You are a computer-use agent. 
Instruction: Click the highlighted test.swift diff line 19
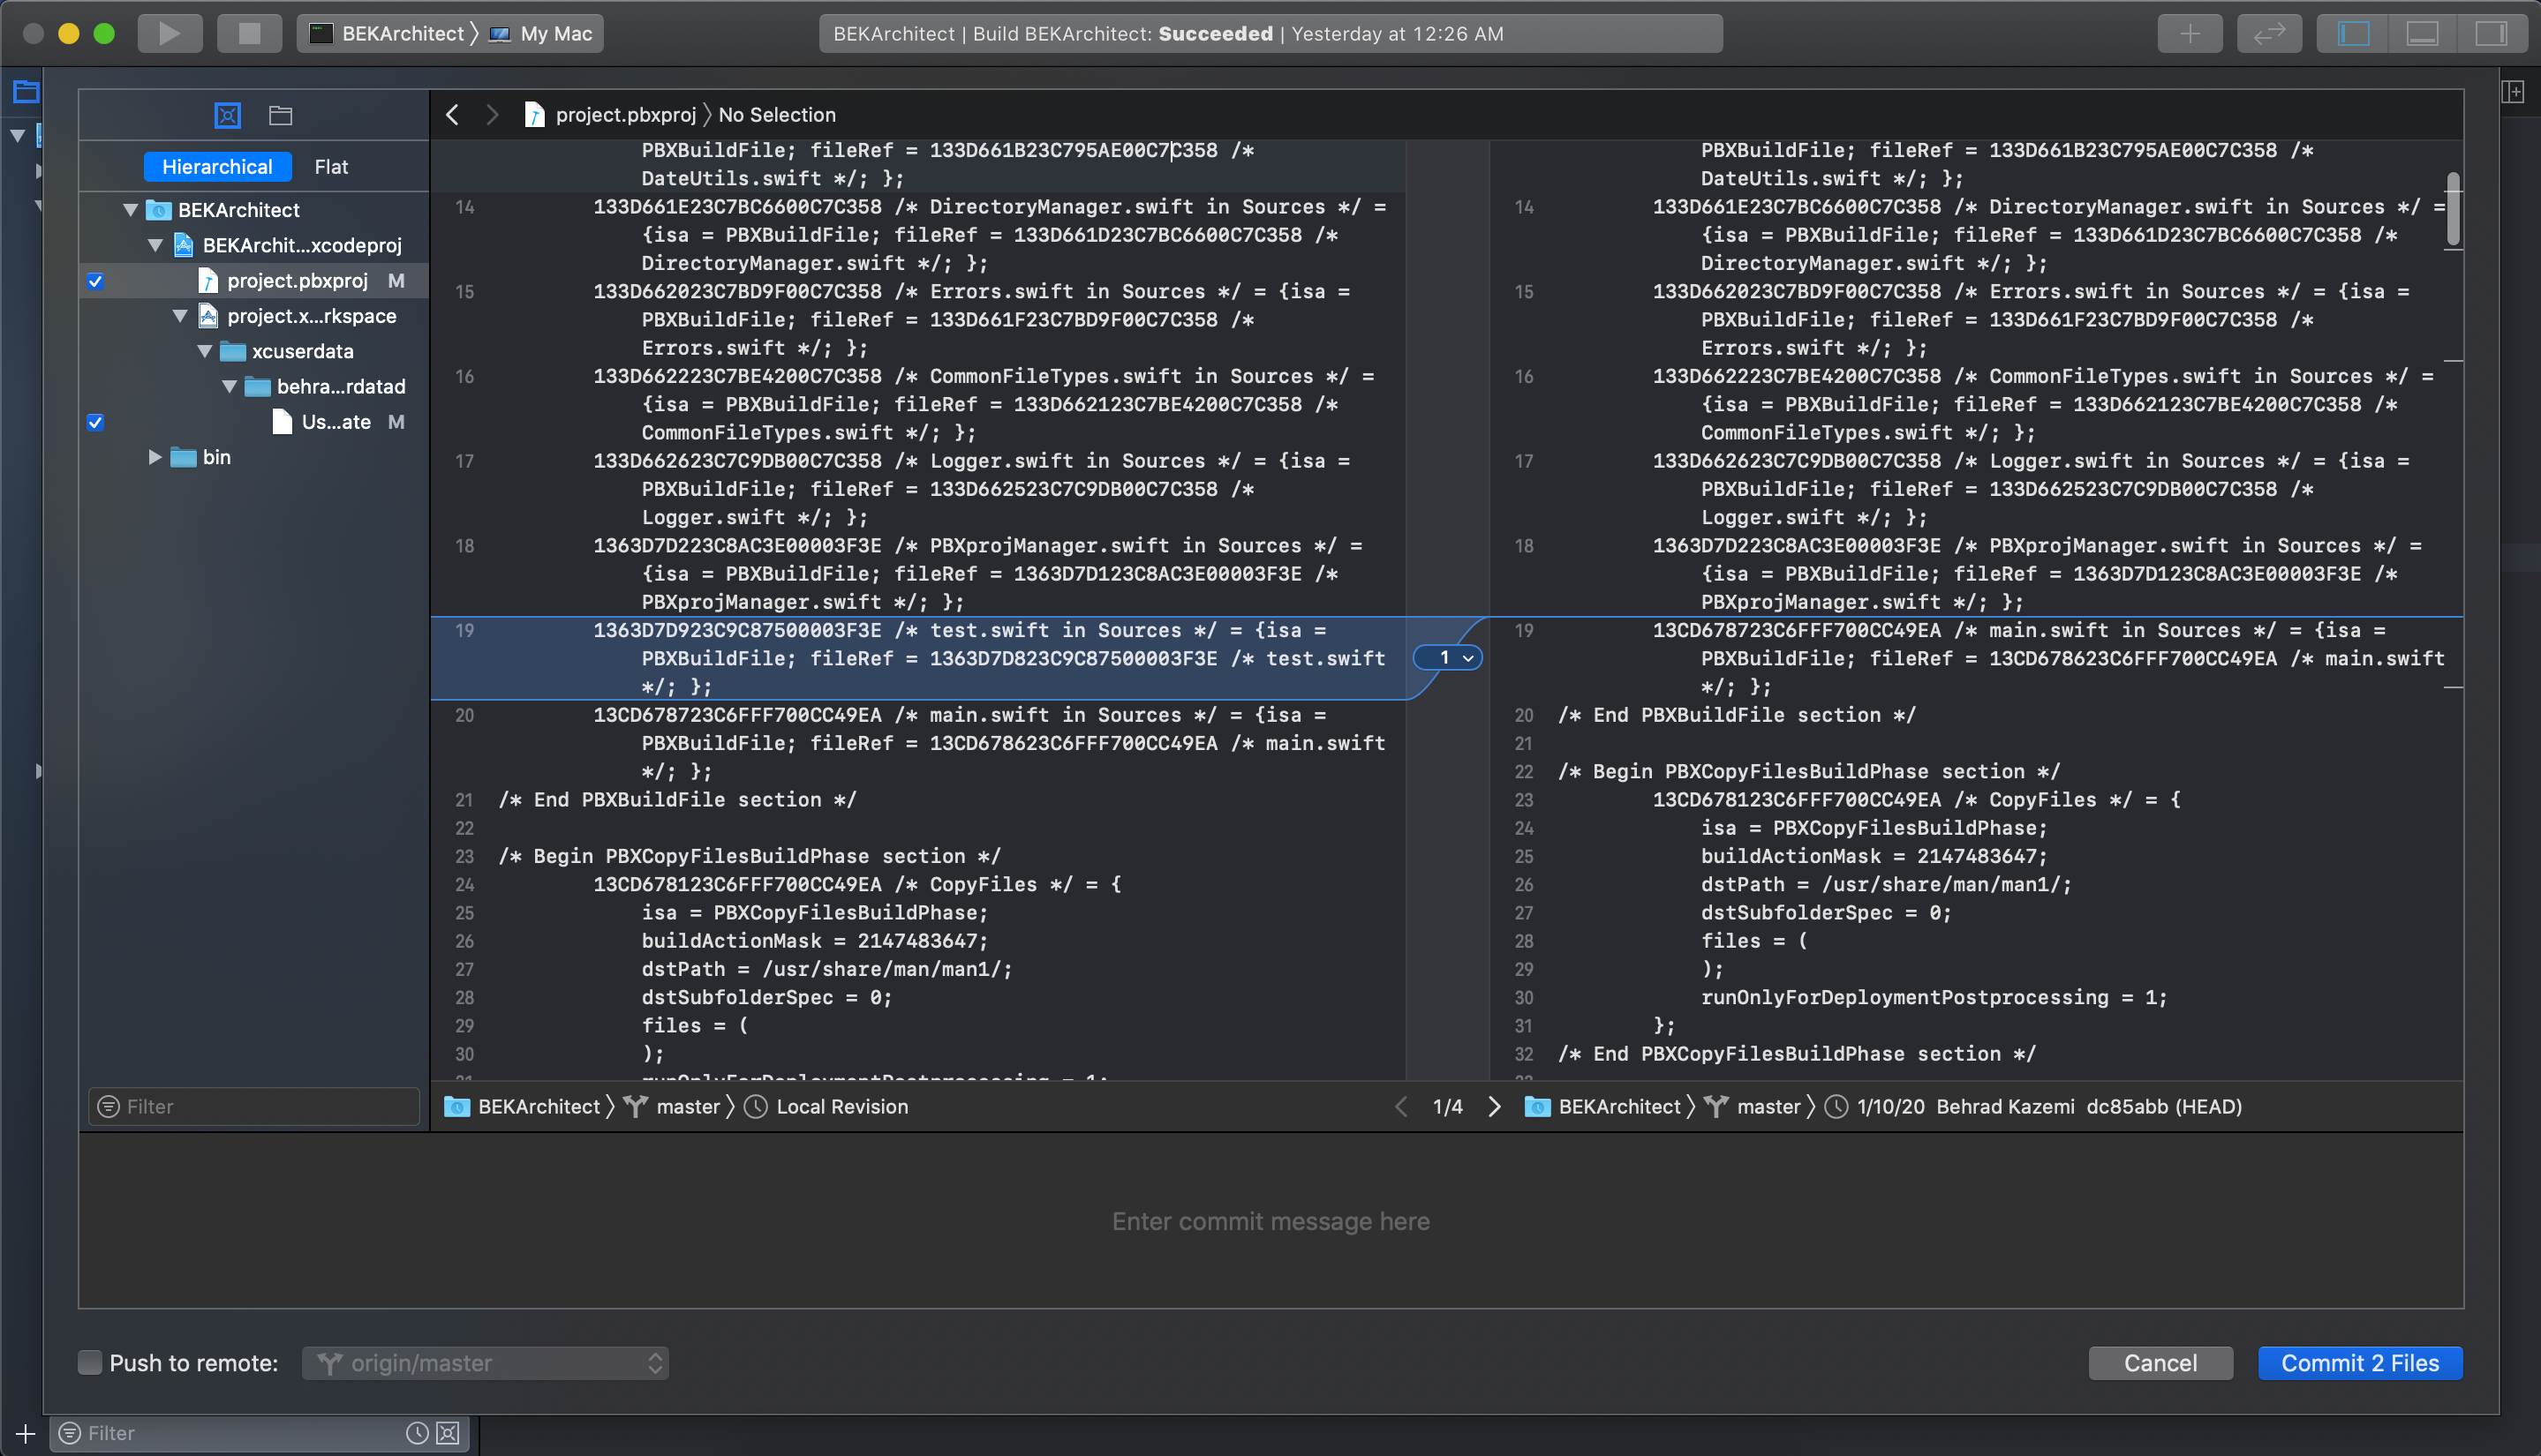click(918, 658)
